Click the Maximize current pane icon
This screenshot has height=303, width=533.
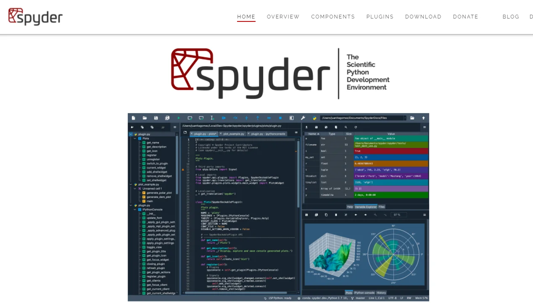point(292,118)
